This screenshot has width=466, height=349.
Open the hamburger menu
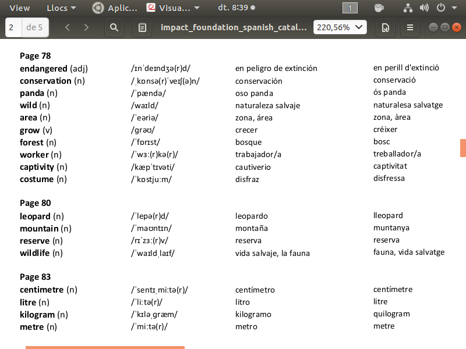(410, 27)
